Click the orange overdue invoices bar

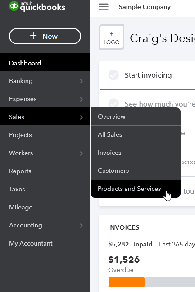(x=127, y=282)
